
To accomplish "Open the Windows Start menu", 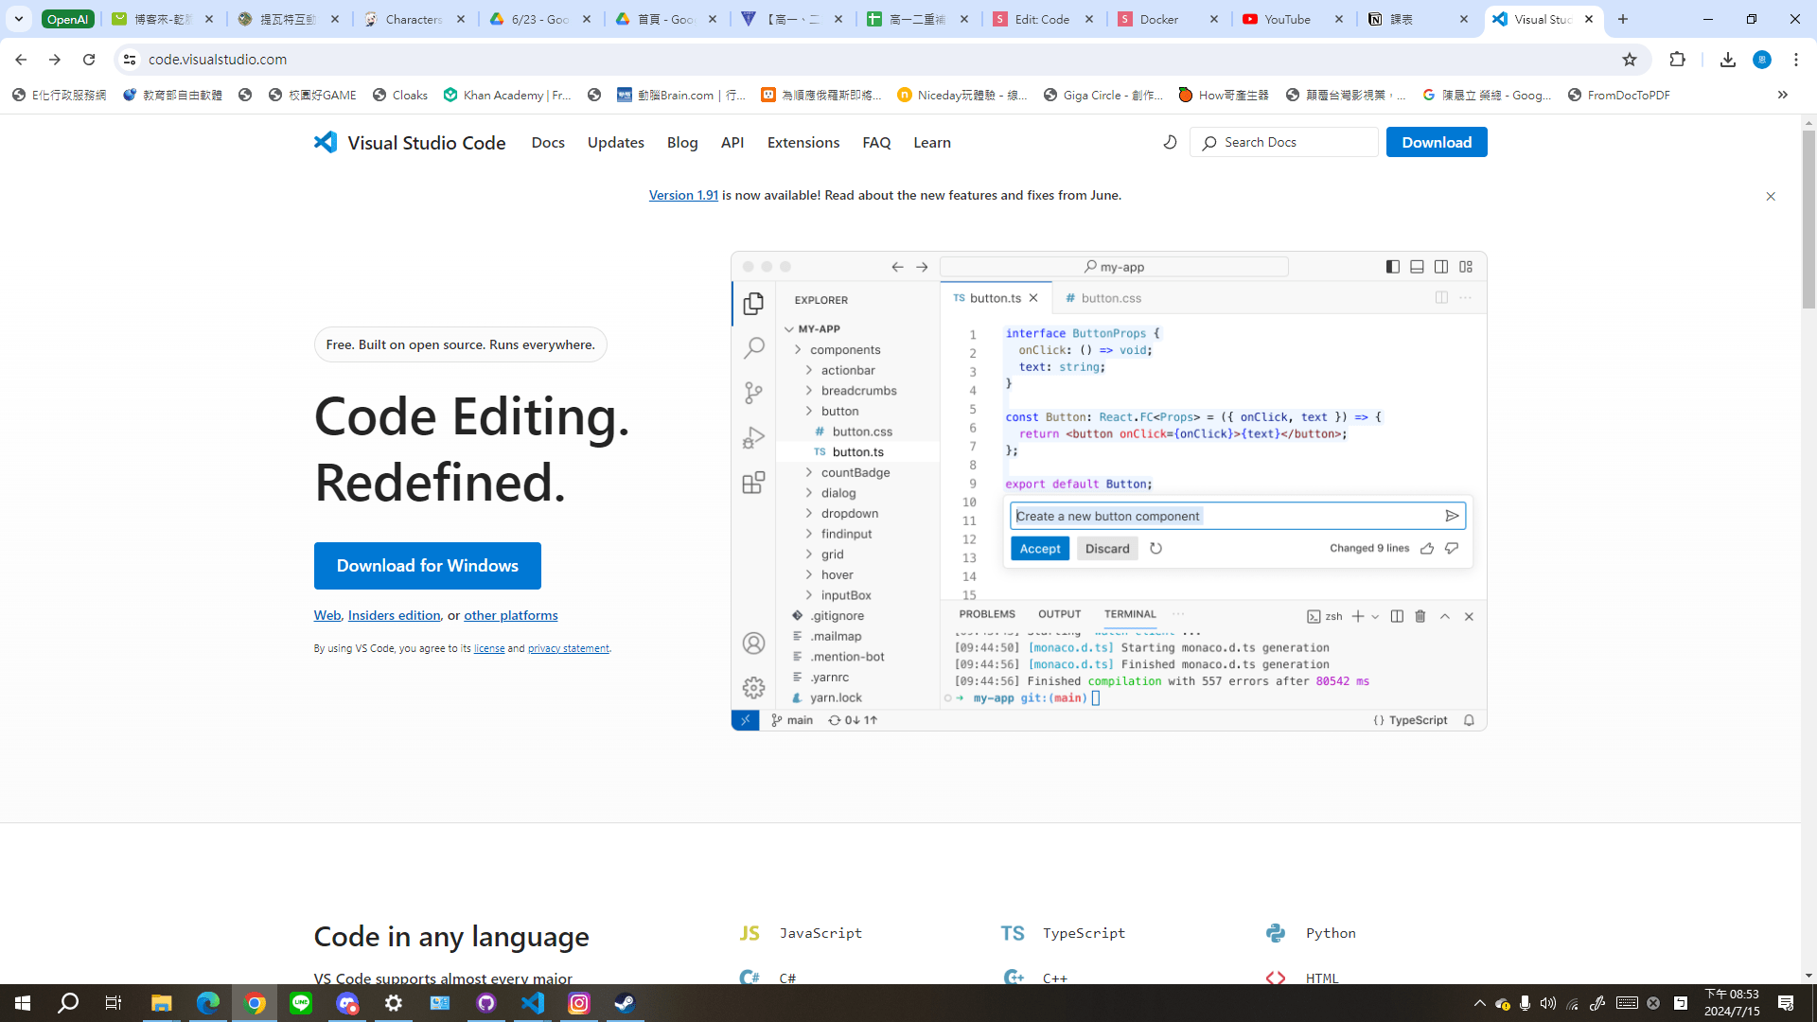I will [23, 1003].
